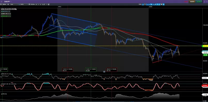Click the Stoch F indicator label
The image size is (208, 102).
tap(9, 84)
